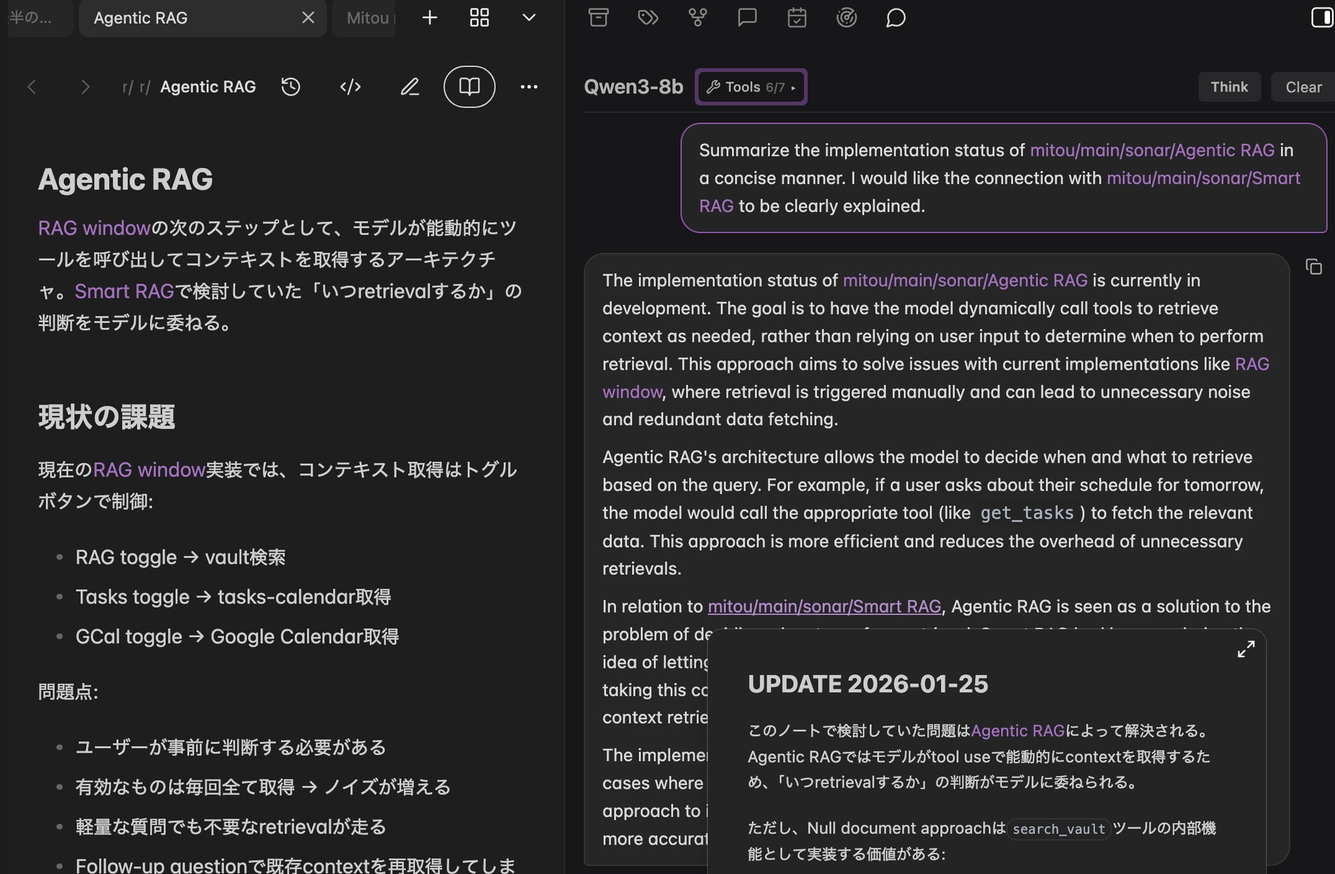Toggle the Think mode button
Image resolution: width=1335 pixels, height=874 pixels.
pos(1229,87)
